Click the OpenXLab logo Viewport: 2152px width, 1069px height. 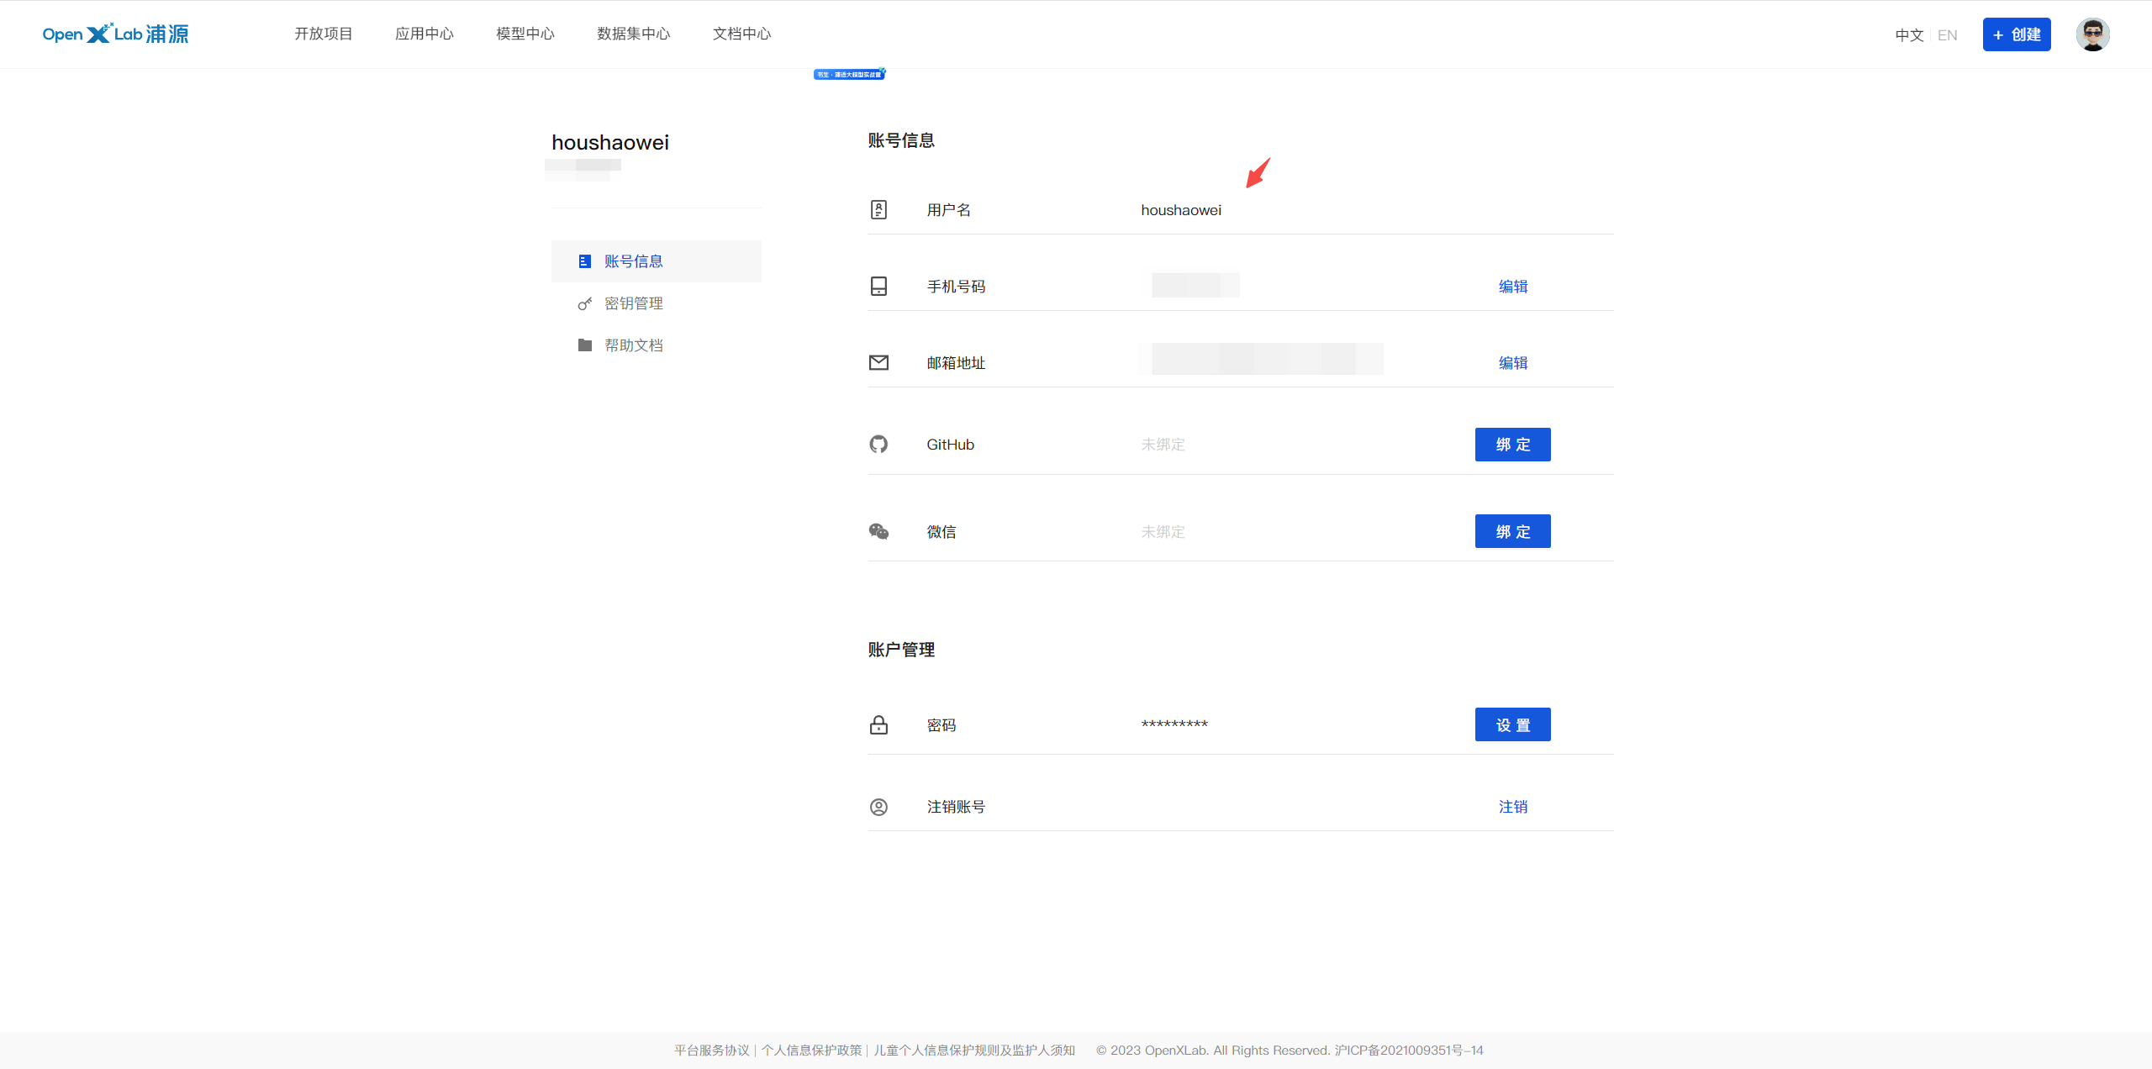click(x=115, y=34)
